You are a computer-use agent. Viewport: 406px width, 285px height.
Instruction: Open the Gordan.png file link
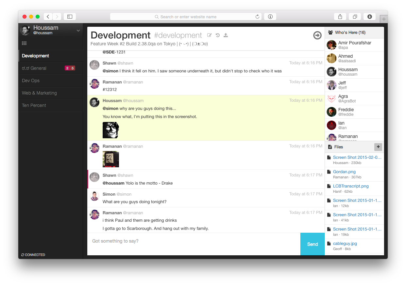[344, 172]
